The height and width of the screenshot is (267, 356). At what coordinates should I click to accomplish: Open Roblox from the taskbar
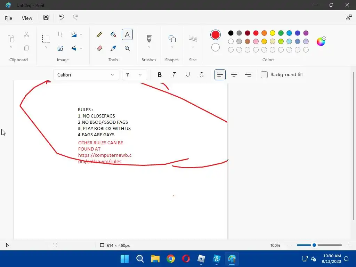tap(201, 259)
